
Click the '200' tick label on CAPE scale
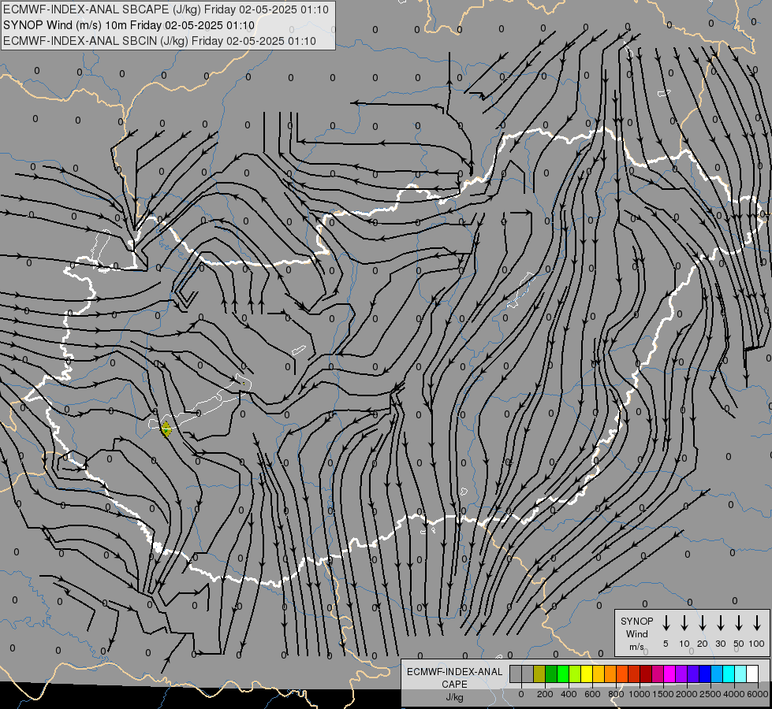pyautogui.click(x=545, y=694)
